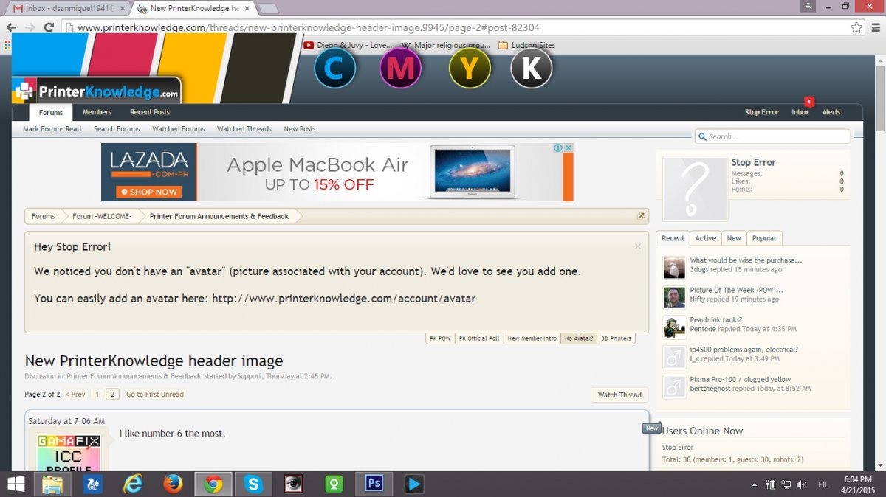This screenshot has width=886, height=497.
Task: Launch Firefox from the taskbar
Action: coord(173,484)
